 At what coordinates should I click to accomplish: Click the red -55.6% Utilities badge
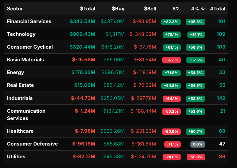[x=195, y=157]
